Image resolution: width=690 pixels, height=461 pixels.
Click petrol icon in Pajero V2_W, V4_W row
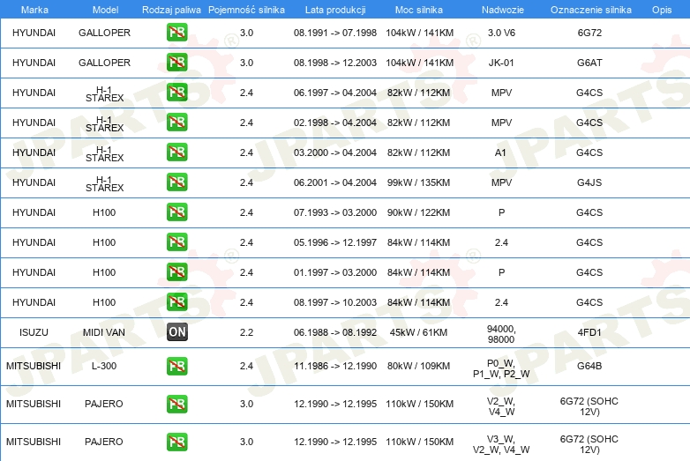click(176, 404)
